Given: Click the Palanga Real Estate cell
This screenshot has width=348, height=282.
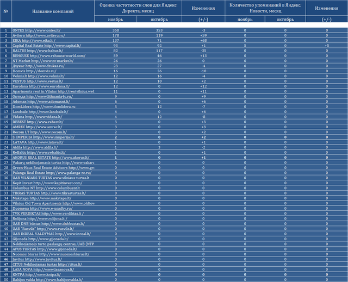Looking at the screenshot, I should point(53,173).
